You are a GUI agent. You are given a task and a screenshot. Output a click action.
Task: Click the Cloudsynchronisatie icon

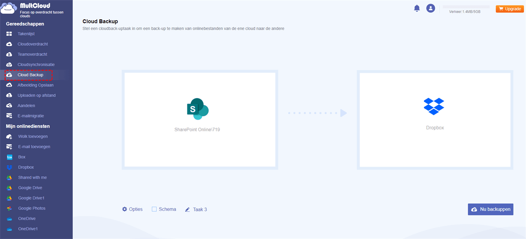pos(9,64)
